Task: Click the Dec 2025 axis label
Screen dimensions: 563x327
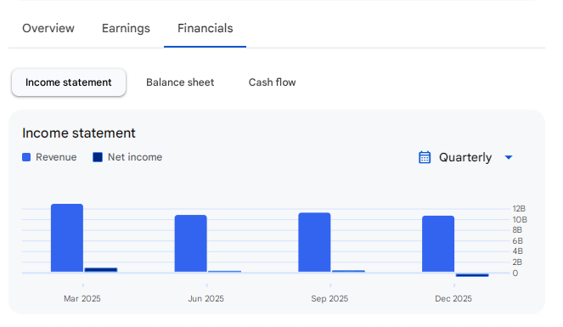Action: [x=453, y=299]
